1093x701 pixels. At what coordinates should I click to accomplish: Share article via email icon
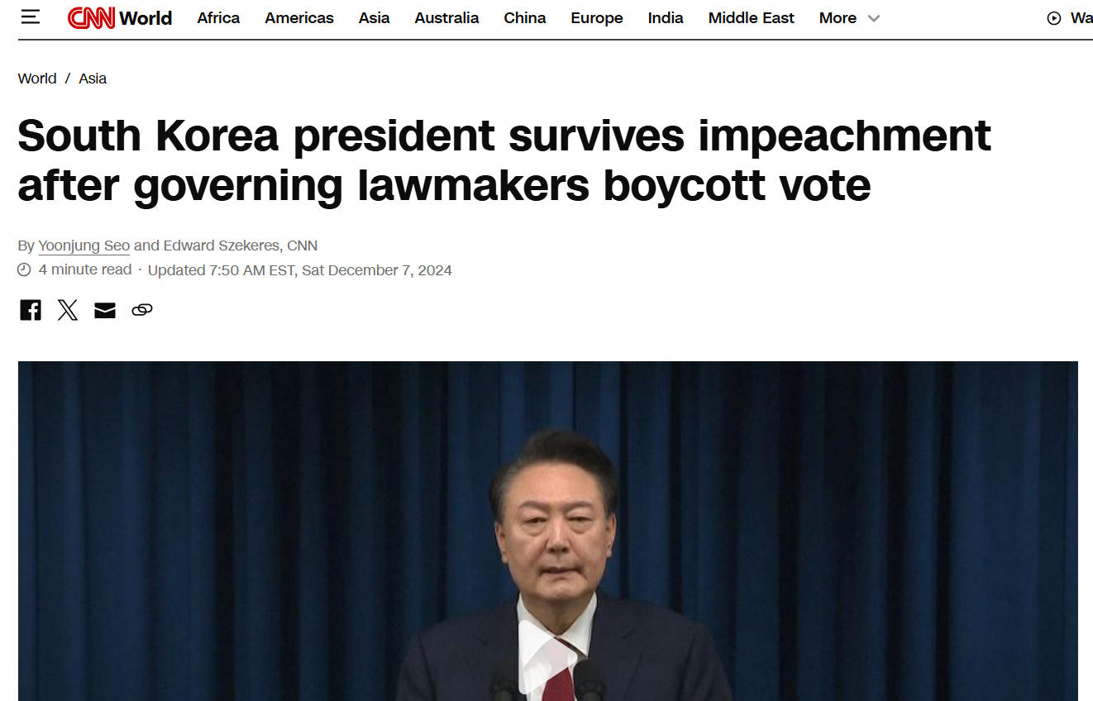pos(105,310)
